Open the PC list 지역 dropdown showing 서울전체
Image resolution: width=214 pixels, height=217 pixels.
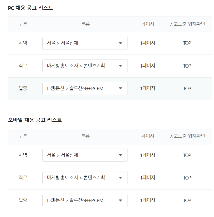pyautogui.click(x=85, y=43)
